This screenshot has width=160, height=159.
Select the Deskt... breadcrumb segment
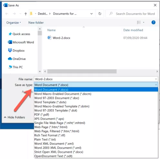43,14
